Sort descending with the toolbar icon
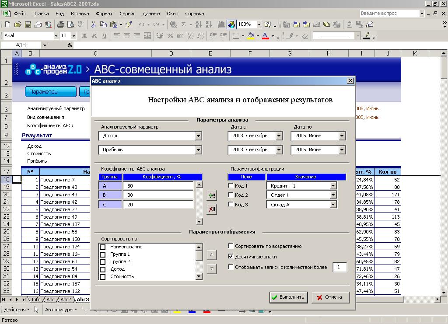The height and width of the screenshot is (324, 448). [209, 24]
